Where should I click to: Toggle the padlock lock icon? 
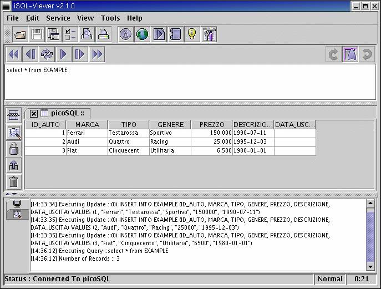coord(14,149)
